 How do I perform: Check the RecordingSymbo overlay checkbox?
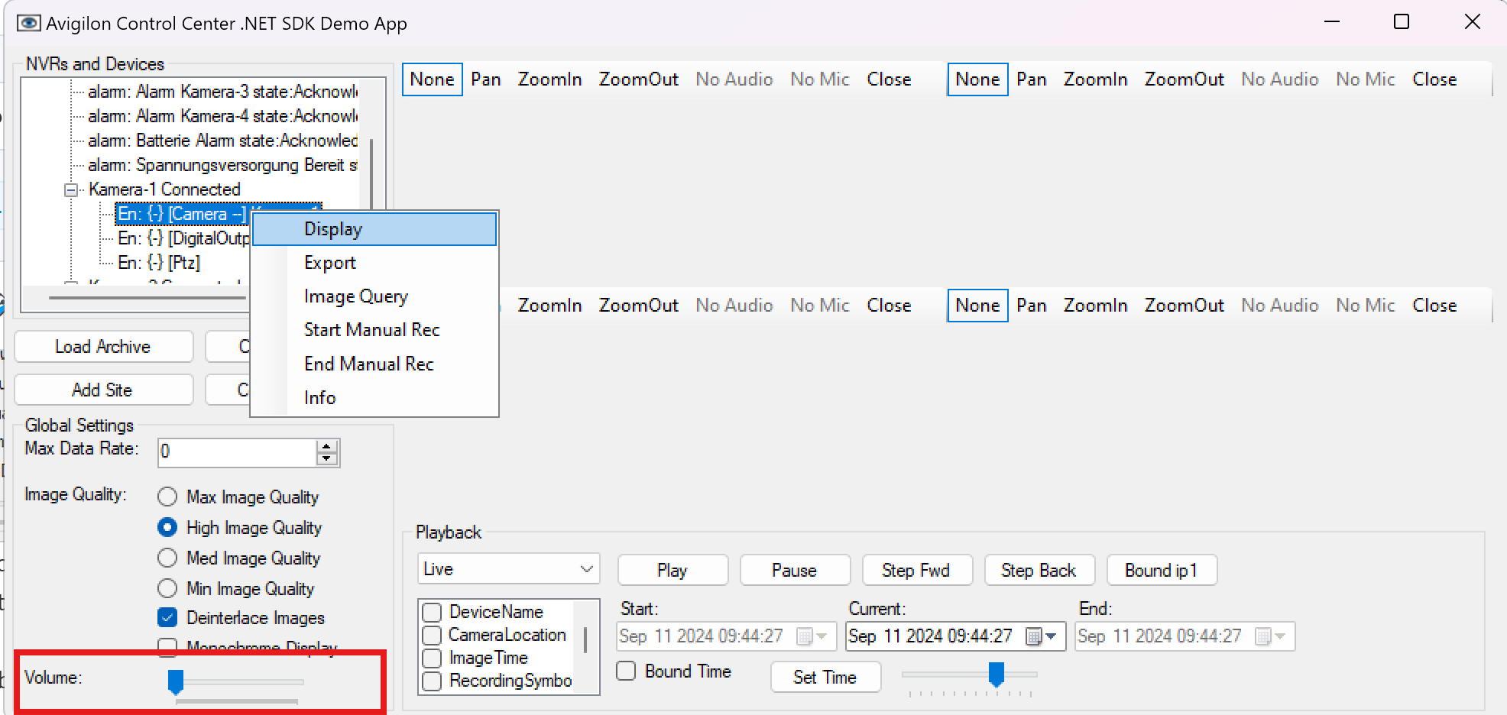[x=432, y=681]
